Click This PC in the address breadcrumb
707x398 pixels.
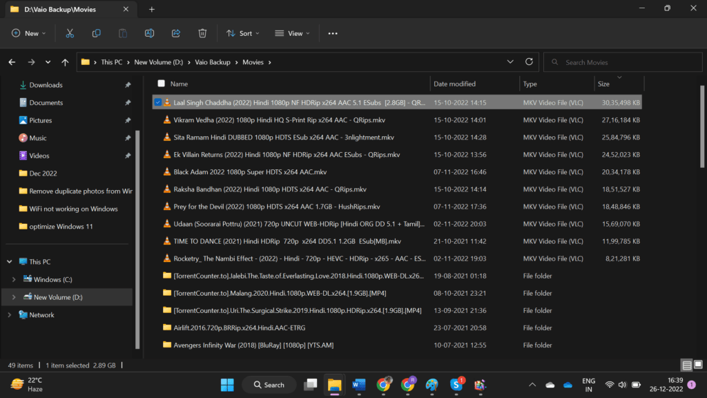click(x=111, y=62)
